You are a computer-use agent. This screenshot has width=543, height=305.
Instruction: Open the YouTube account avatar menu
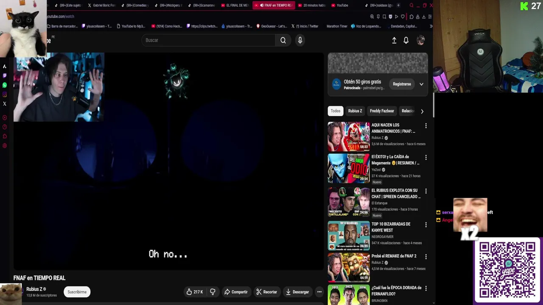[420, 40]
